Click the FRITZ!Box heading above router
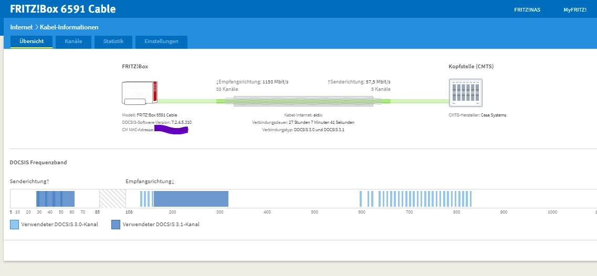 [x=135, y=67]
